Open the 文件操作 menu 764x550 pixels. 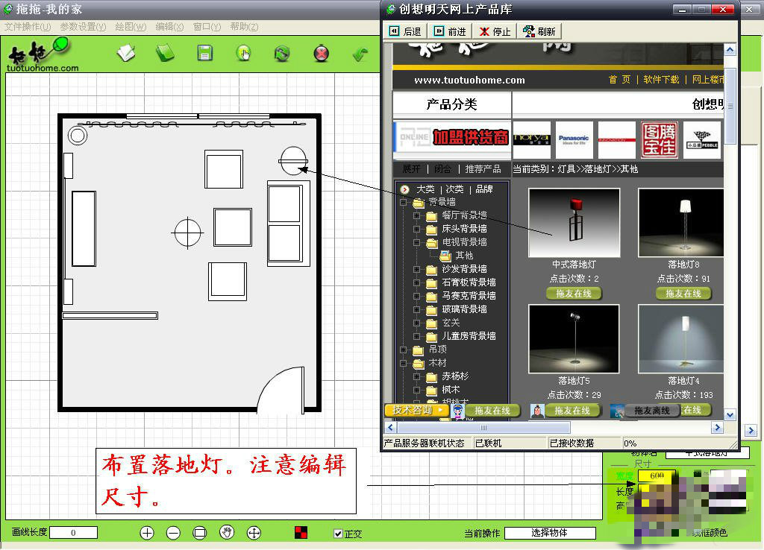click(28, 27)
